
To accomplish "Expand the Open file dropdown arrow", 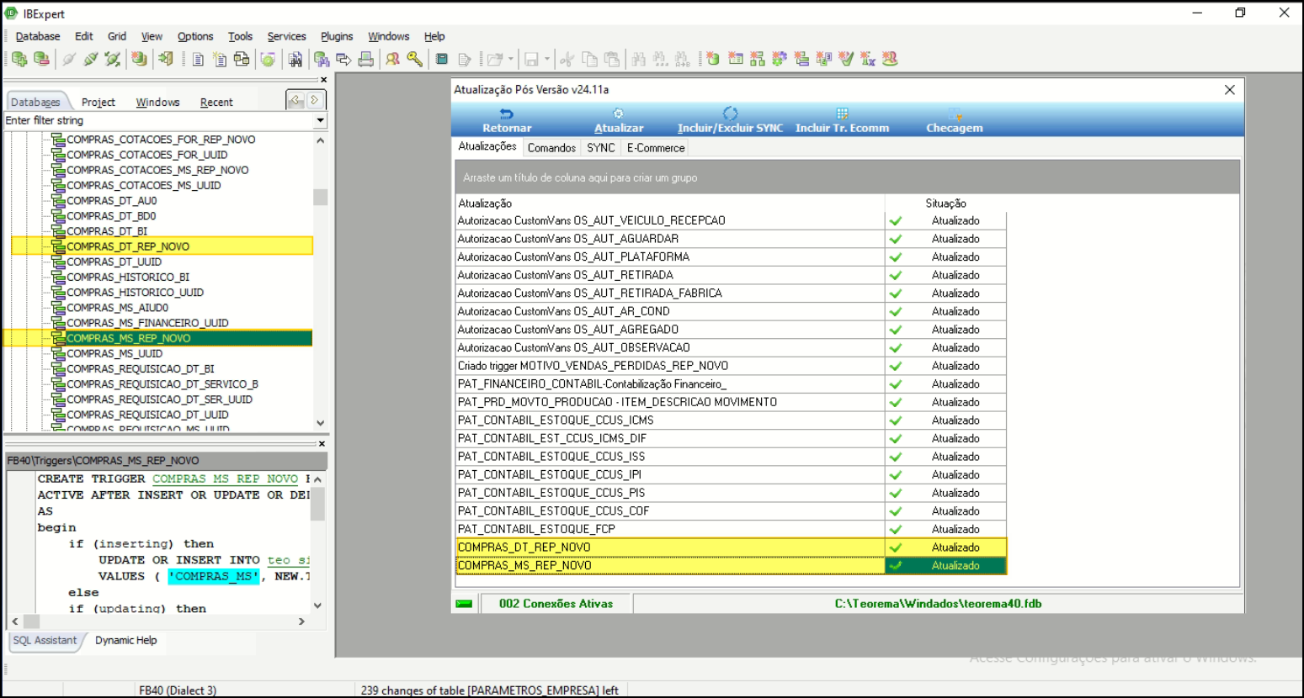I will pyautogui.click(x=510, y=59).
